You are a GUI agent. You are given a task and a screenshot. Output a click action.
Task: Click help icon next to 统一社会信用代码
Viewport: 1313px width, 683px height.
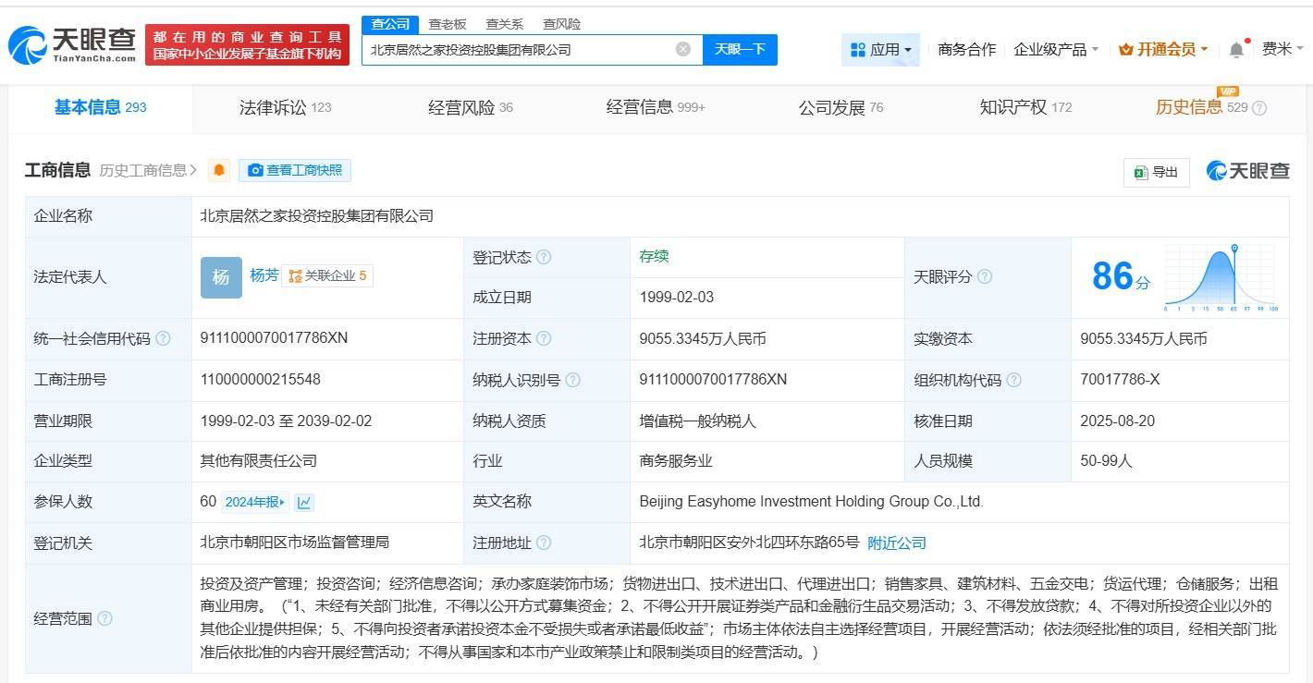[164, 339]
